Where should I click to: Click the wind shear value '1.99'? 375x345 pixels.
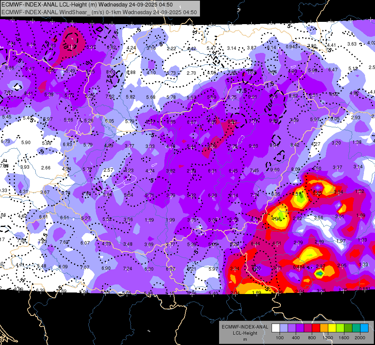click(170, 220)
